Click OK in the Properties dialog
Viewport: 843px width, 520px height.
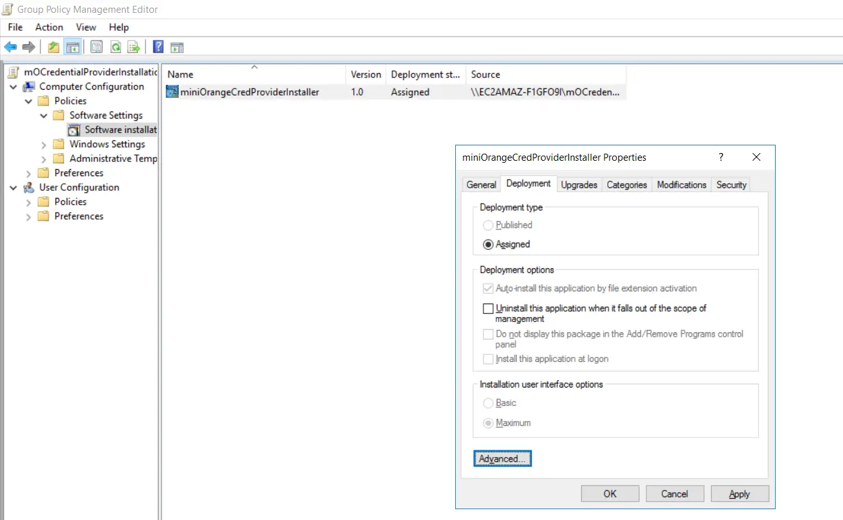click(x=610, y=494)
